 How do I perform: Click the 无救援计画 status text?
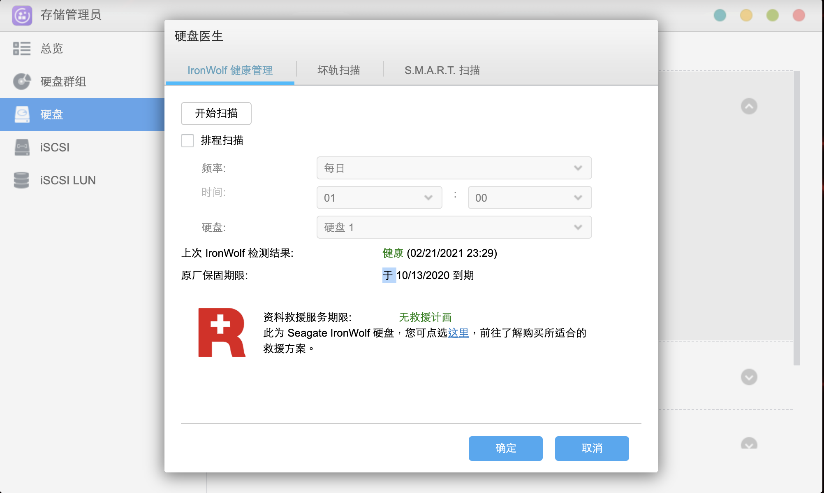click(425, 317)
